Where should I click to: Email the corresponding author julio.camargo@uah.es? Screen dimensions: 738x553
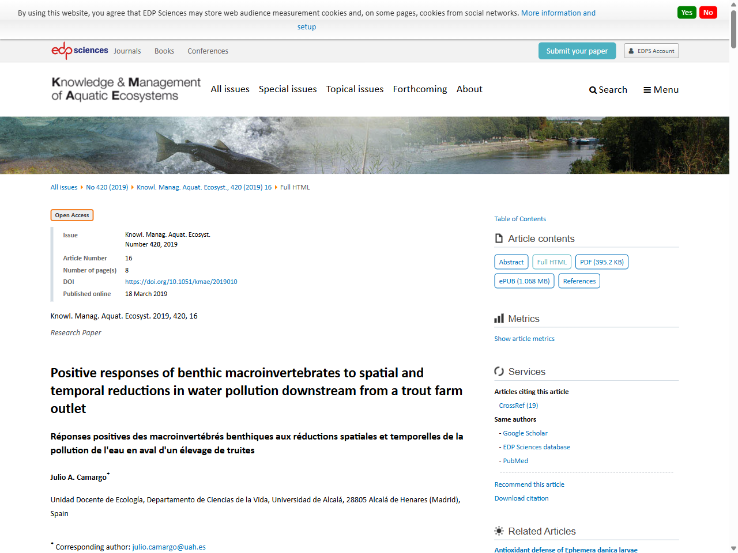tap(169, 547)
